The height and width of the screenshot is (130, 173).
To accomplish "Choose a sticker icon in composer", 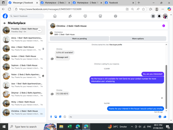I will coord(60,117).
